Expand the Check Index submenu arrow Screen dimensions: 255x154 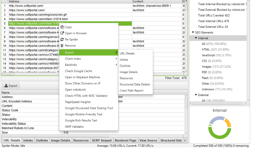116,59
